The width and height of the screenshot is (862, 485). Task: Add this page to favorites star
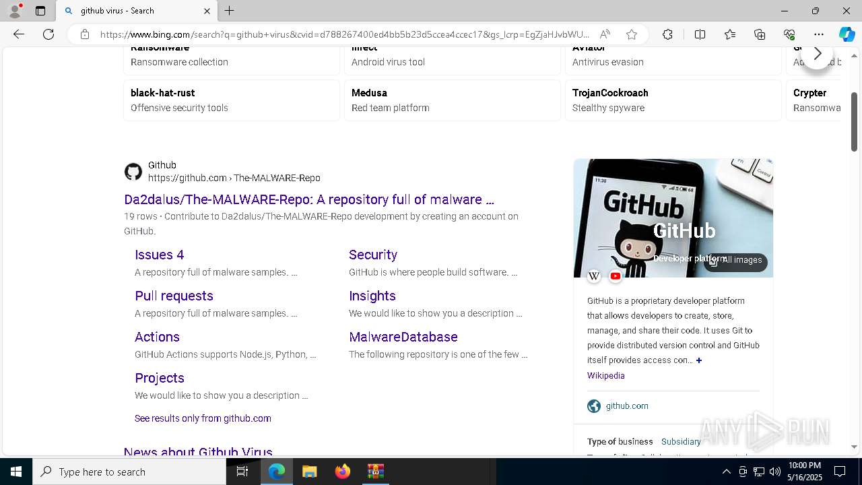tap(632, 34)
